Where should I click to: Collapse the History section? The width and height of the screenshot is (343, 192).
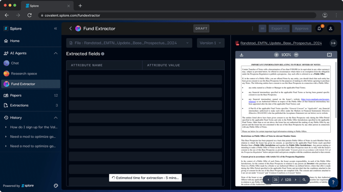click(56, 117)
